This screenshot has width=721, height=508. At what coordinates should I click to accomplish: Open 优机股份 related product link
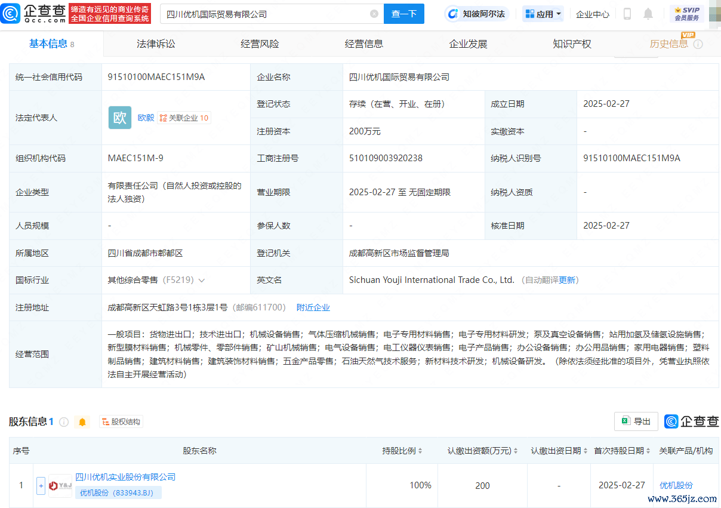(x=676, y=485)
